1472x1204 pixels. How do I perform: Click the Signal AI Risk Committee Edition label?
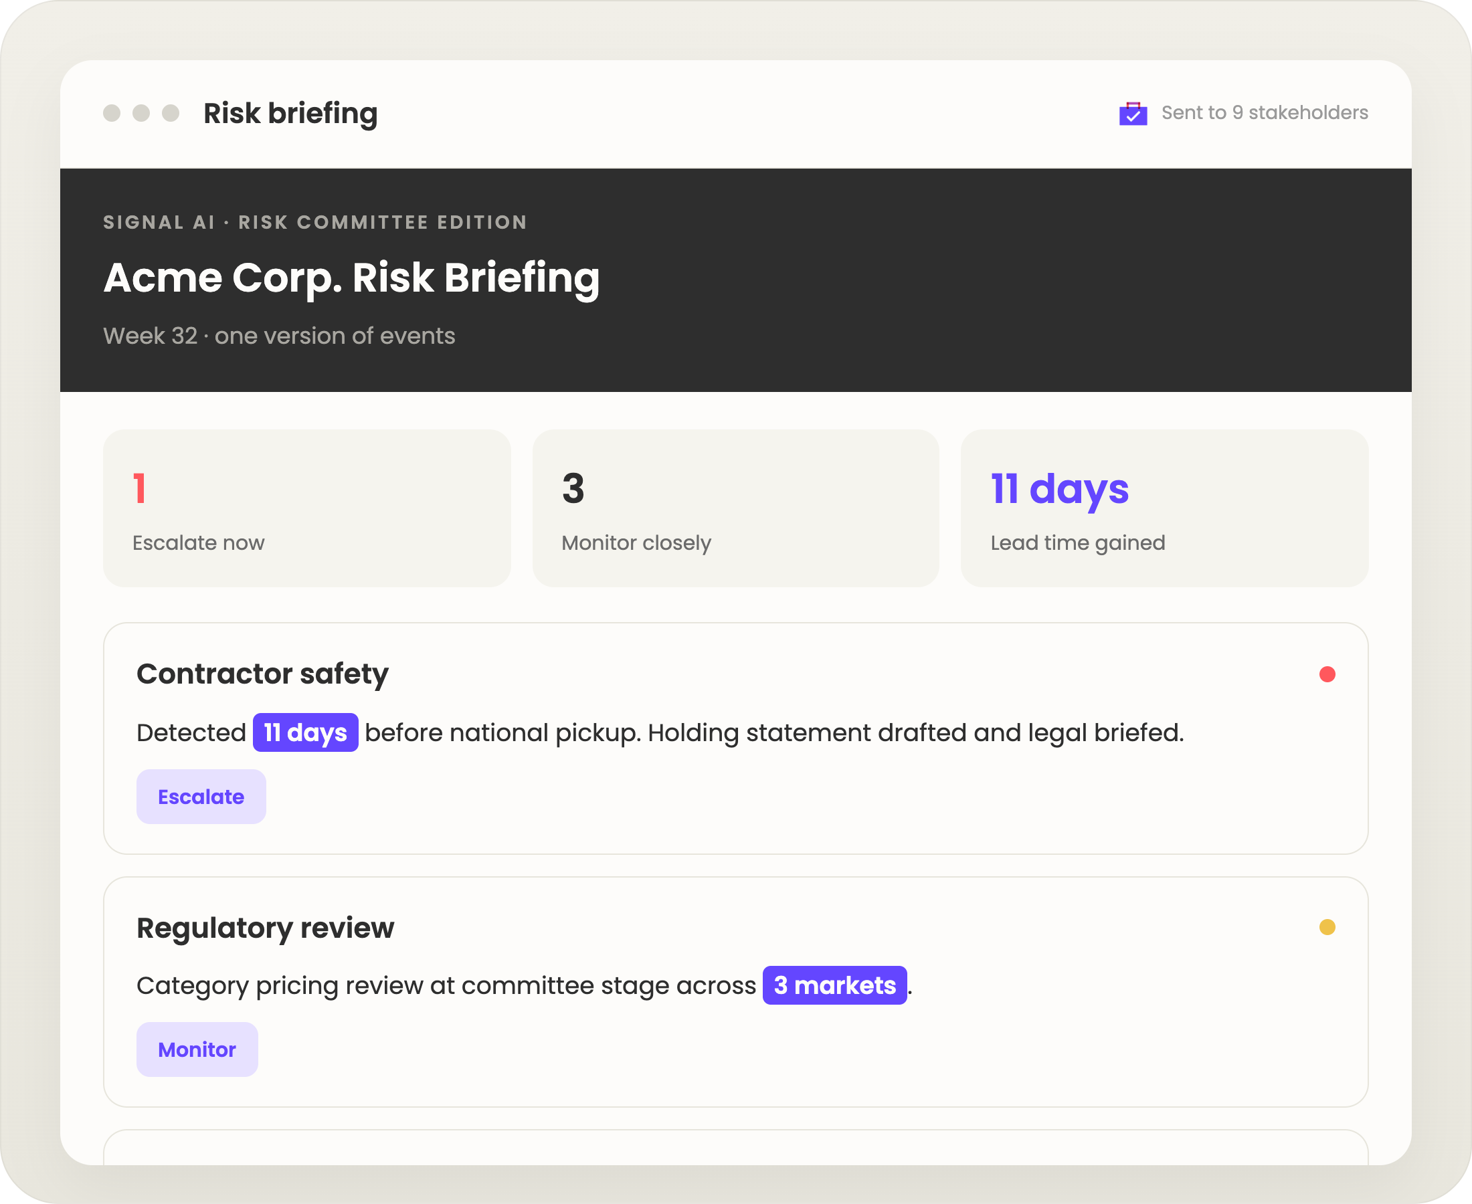click(316, 223)
